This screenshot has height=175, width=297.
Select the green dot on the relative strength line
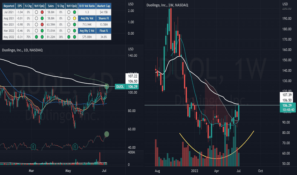coord(107,134)
